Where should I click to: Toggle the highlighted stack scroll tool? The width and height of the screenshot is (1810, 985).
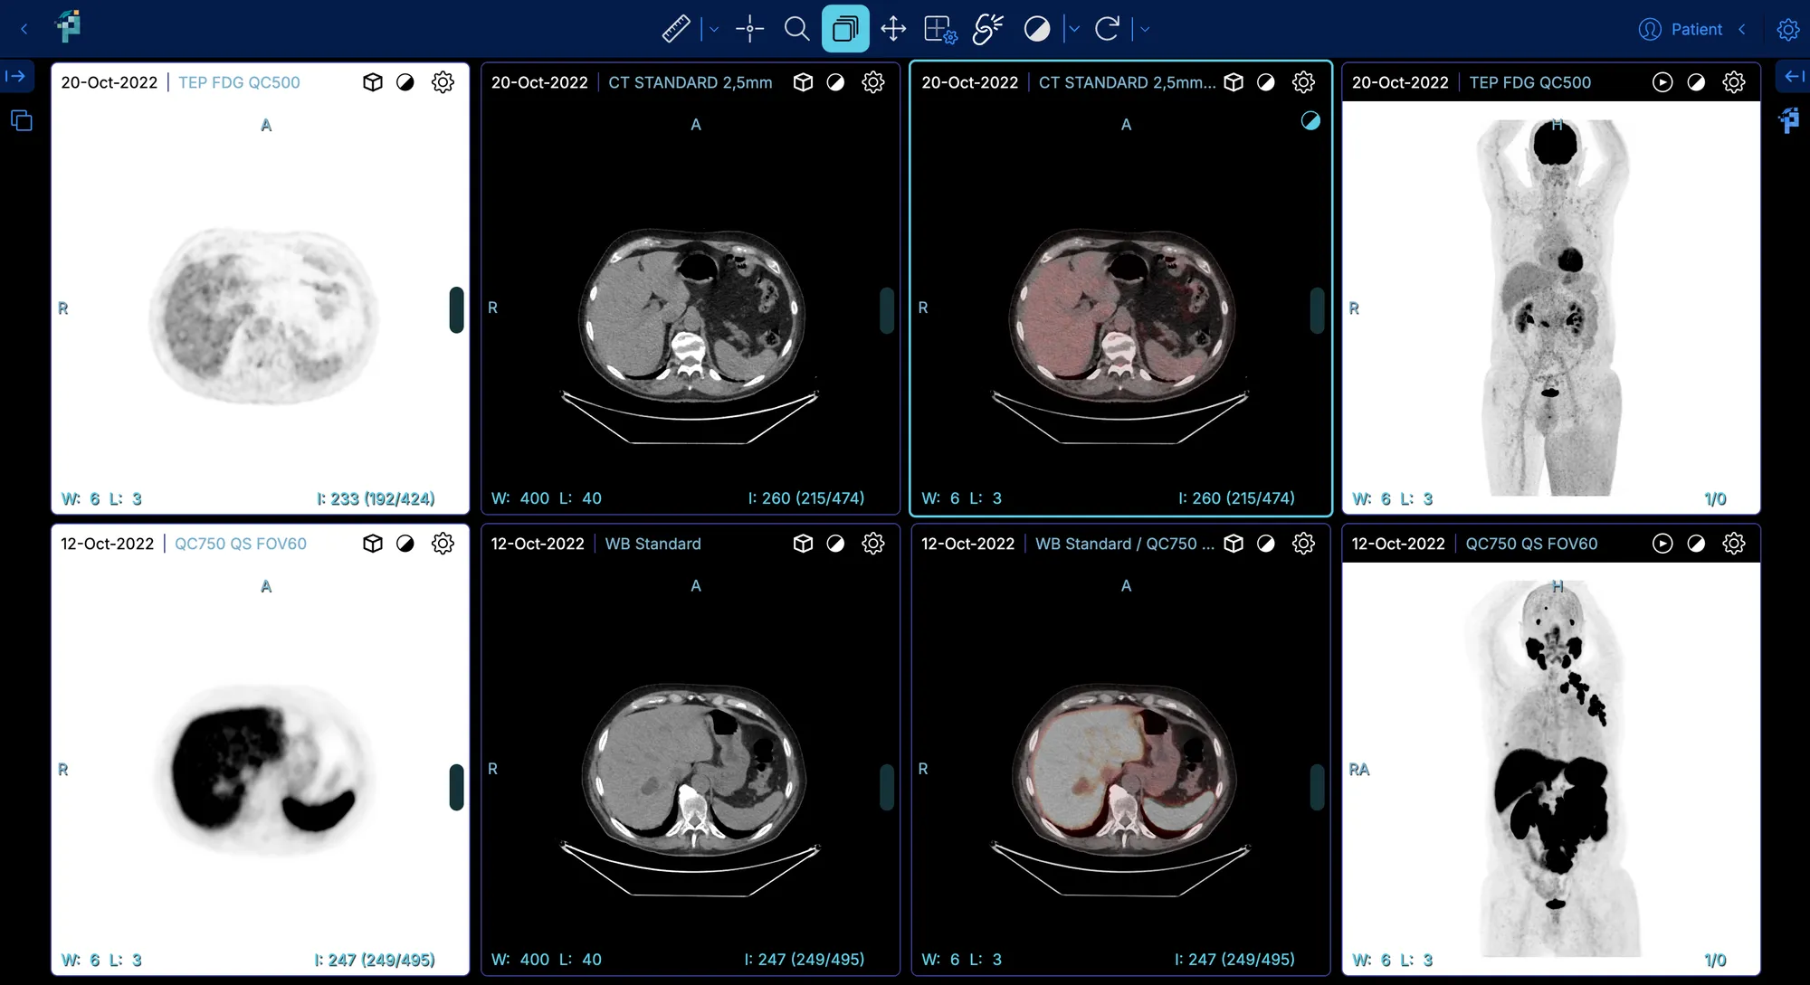pos(845,29)
